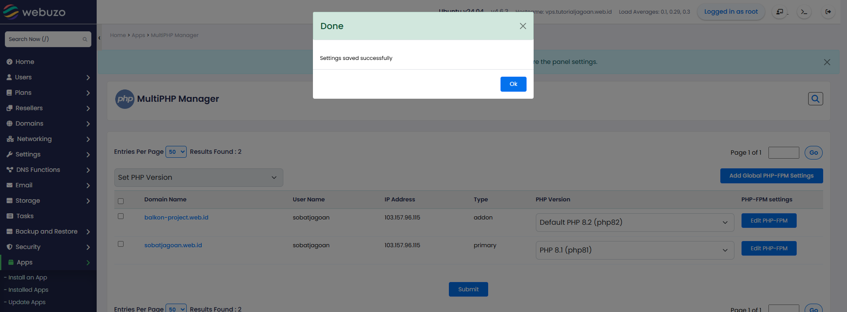Click the switch user icon in top bar
The width and height of the screenshot is (847, 312).
tap(780, 12)
